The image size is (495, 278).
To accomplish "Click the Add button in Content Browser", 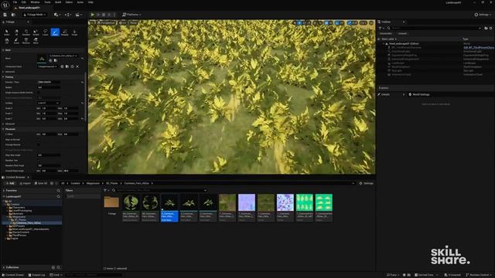I will pyautogui.click(x=10, y=183).
